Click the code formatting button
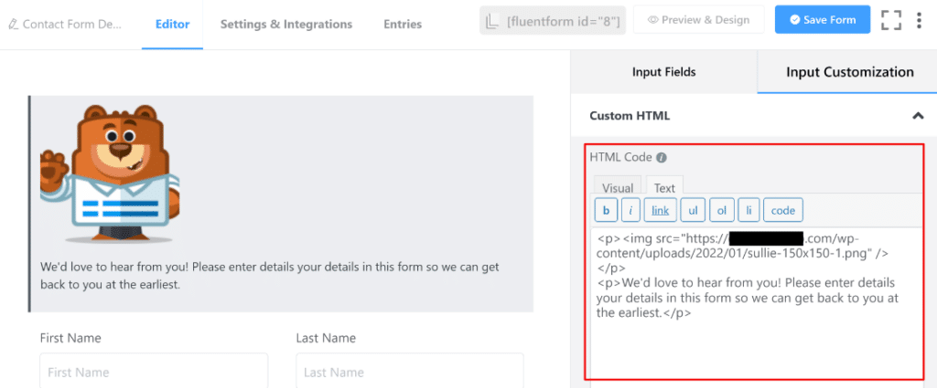The height and width of the screenshot is (388, 937). coord(782,211)
